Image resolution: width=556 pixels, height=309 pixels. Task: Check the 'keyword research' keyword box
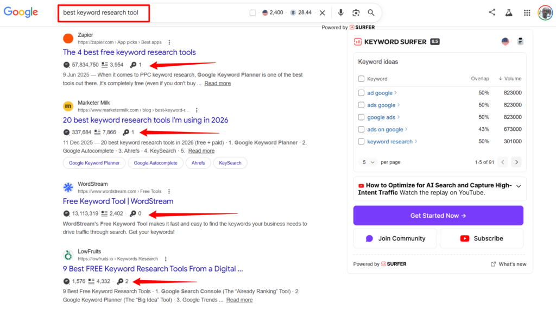coord(361,142)
